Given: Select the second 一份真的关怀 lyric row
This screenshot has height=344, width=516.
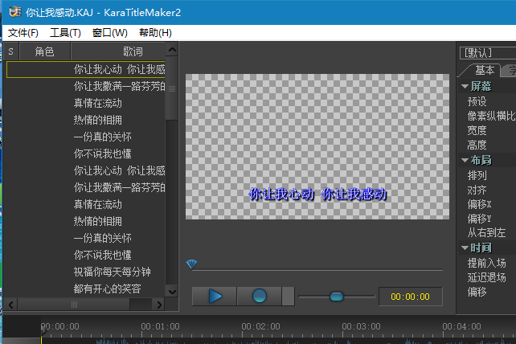Looking at the screenshot, I should point(85,238).
